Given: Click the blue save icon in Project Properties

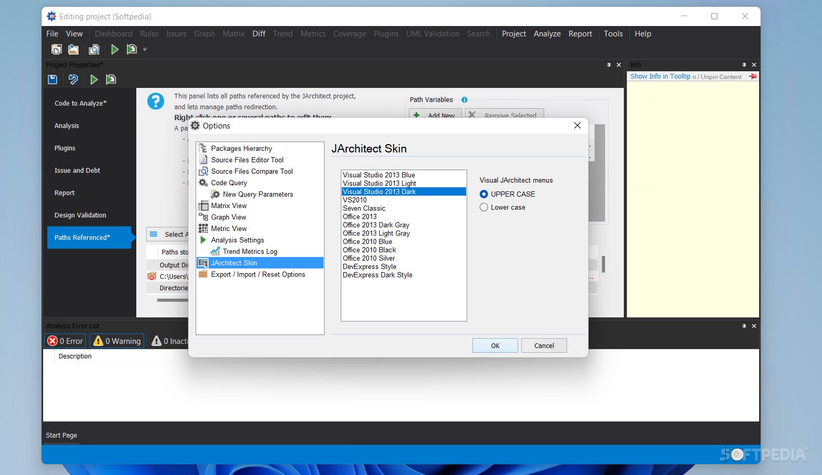Looking at the screenshot, I should (x=53, y=80).
